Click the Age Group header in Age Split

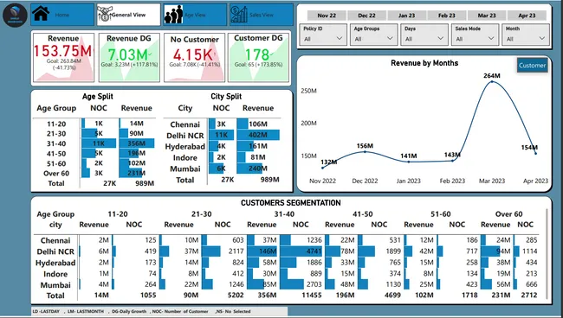56,108
